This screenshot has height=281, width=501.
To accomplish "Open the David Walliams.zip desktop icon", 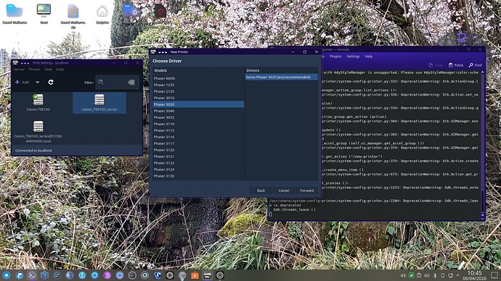I will pyautogui.click(x=73, y=16).
